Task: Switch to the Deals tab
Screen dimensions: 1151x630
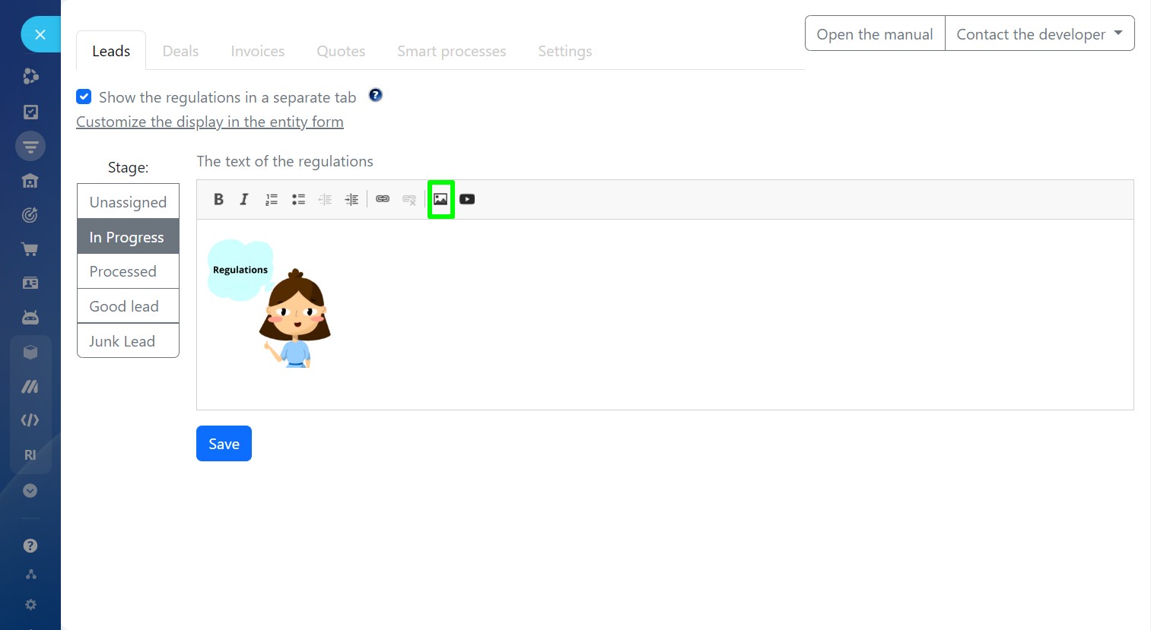Action: [180, 51]
